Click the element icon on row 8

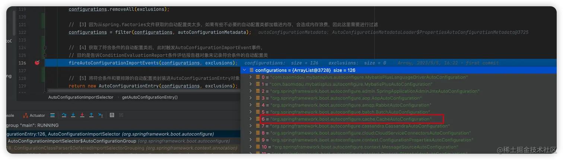258,133
